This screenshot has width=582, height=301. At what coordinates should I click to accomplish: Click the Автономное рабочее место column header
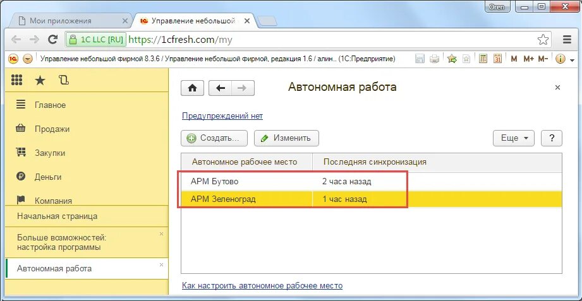tap(247, 162)
